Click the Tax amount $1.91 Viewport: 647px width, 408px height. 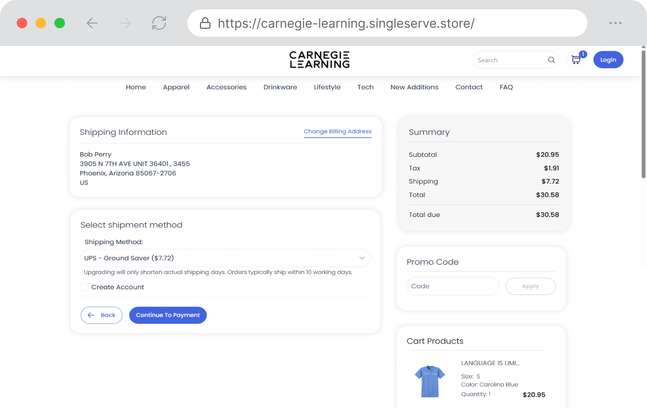point(551,168)
